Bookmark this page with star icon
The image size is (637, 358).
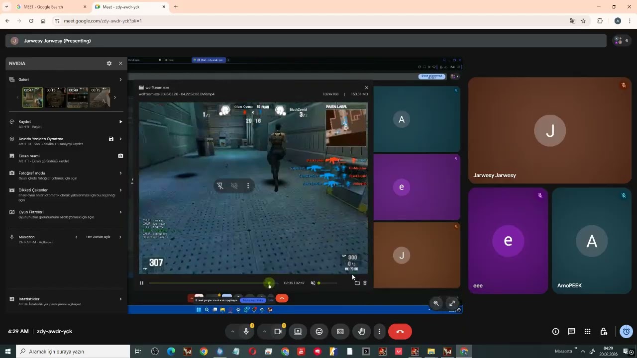[583, 21]
